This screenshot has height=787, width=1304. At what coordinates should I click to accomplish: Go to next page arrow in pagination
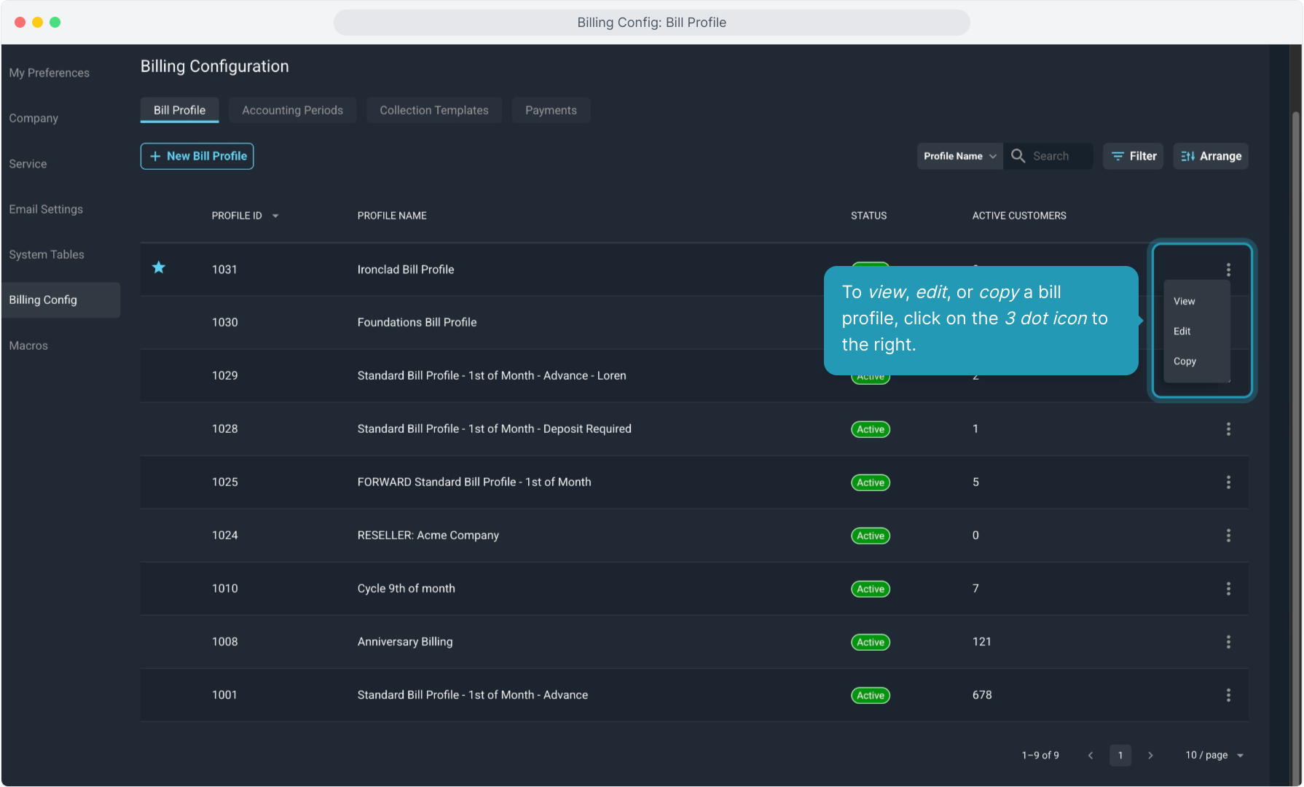coord(1150,756)
